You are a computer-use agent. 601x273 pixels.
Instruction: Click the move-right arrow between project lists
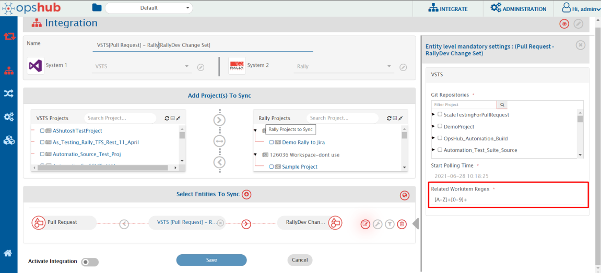(x=220, y=120)
